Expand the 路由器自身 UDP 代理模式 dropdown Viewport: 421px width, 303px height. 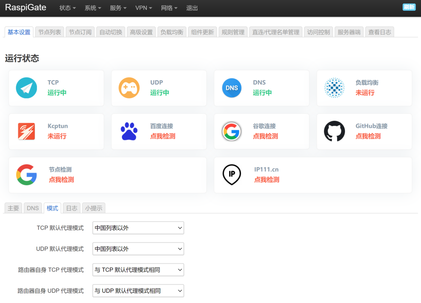pos(138,291)
